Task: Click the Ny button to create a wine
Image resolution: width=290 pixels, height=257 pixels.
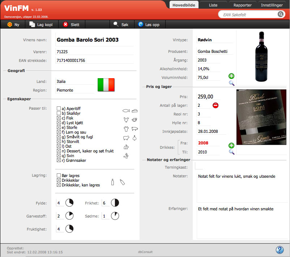Action: tap(13, 25)
